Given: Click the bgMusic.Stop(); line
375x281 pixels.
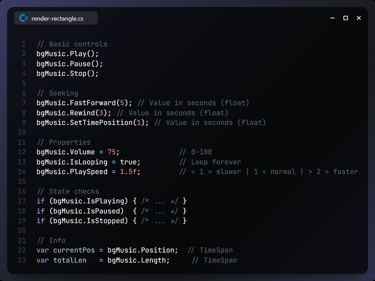Looking at the screenshot, I should point(67,73).
